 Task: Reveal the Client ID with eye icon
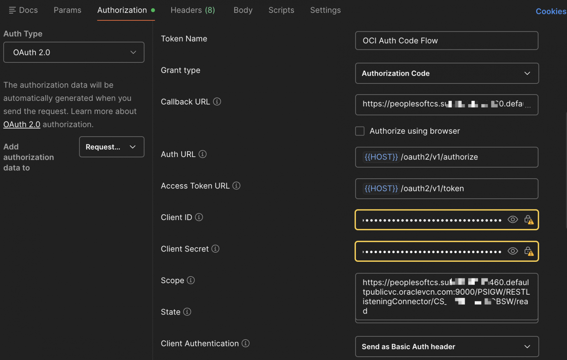point(513,220)
